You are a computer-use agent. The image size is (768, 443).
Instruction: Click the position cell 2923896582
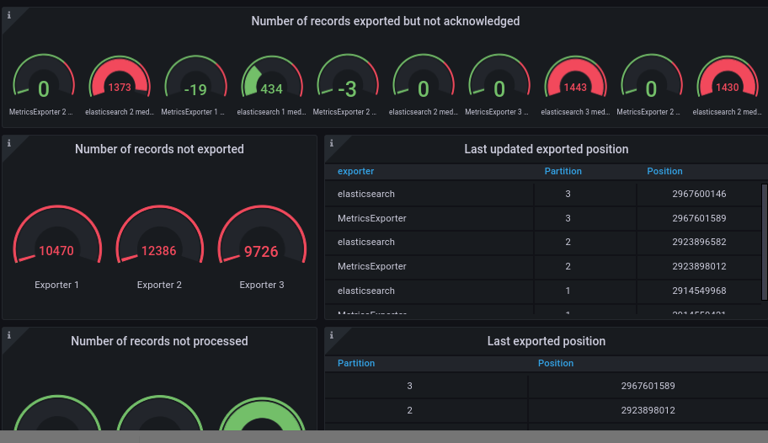click(x=699, y=242)
